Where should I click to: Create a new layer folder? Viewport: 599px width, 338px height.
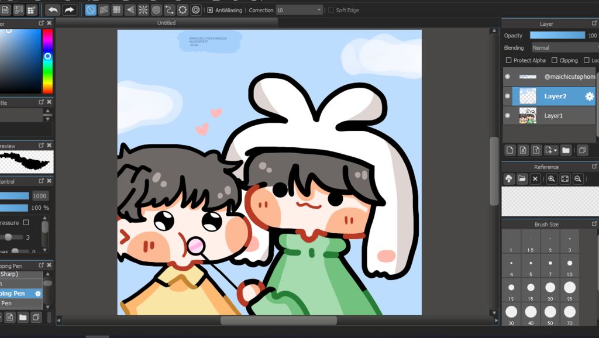click(x=566, y=150)
